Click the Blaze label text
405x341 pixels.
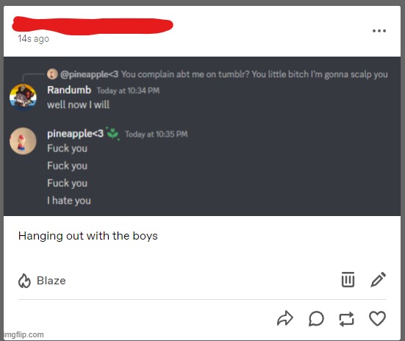(51, 281)
